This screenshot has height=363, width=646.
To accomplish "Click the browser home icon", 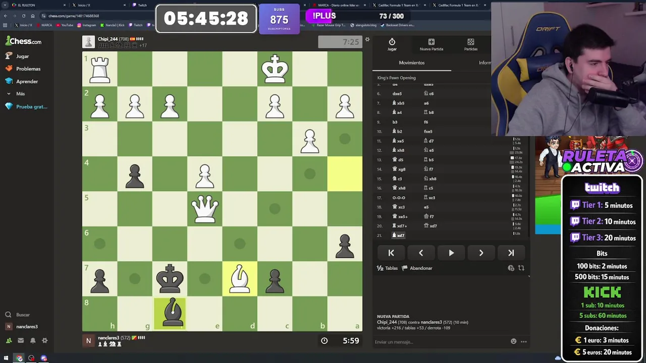I will [33, 16].
